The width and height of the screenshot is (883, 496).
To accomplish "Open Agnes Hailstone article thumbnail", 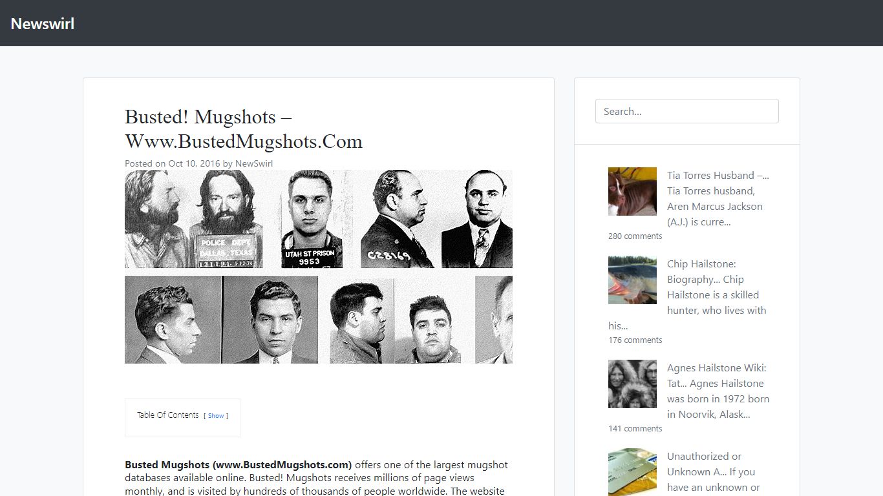I will [x=632, y=384].
